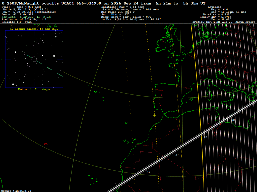
Task: Click the star finder chart thumbnail
Action: tap(34, 59)
